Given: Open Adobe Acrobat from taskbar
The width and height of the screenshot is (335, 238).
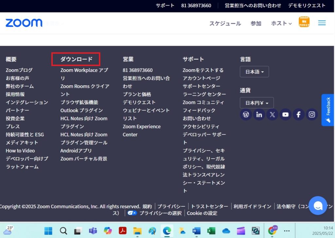Looking at the screenshot, I should click(123, 231).
